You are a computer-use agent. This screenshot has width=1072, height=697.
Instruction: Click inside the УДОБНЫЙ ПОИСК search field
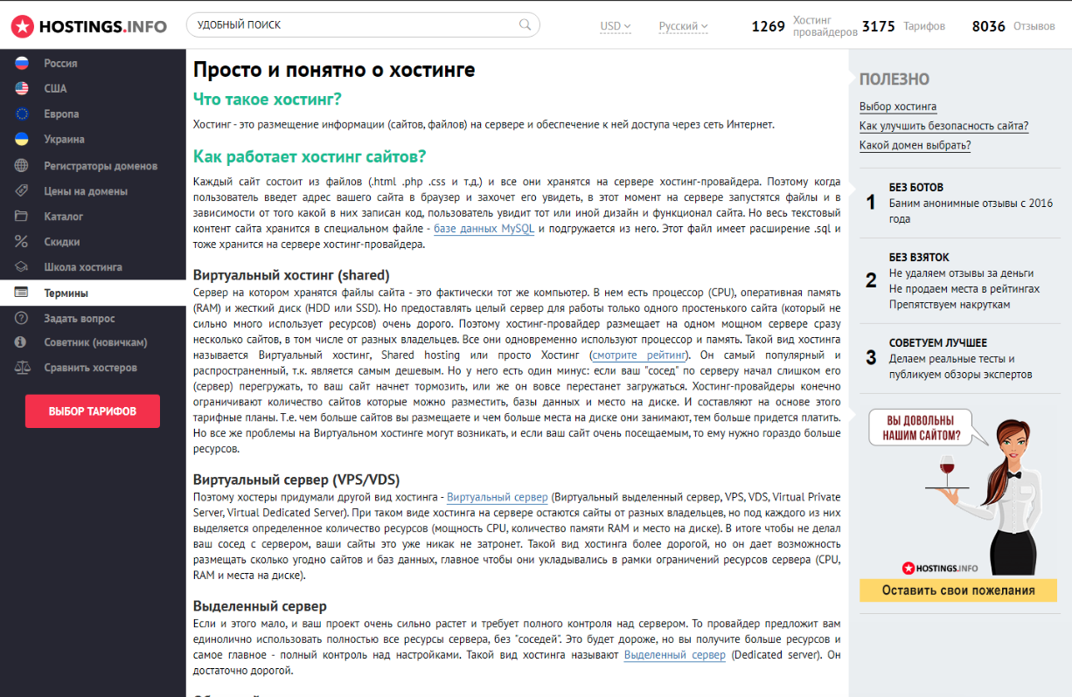click(x=350, y=25)
